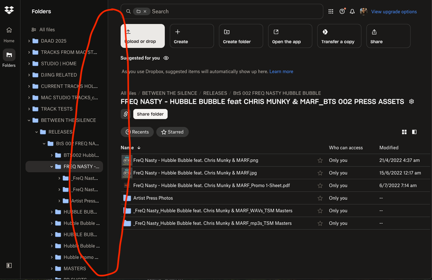Expand the DAAD 2025 folder tree

29,41
